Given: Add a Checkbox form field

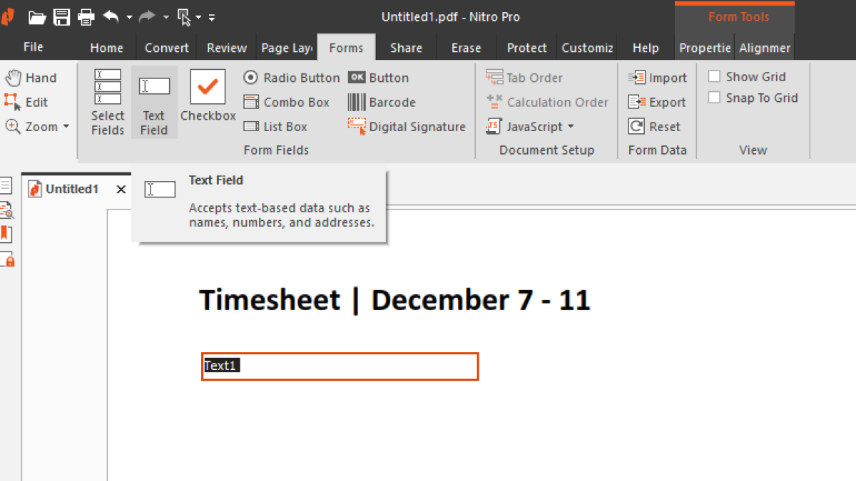Looking at the screenshot, I should point(208,96).
